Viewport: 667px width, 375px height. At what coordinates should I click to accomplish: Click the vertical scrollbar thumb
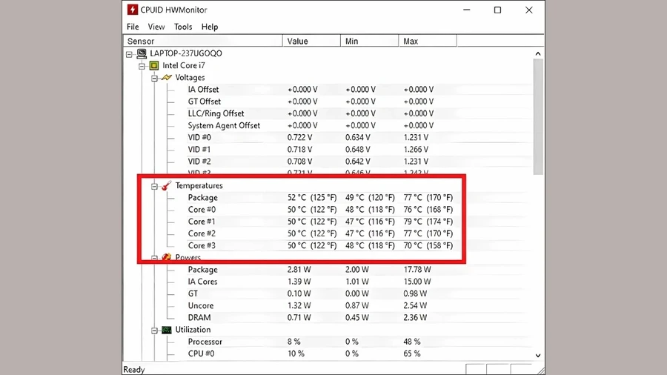coord(538,116)
